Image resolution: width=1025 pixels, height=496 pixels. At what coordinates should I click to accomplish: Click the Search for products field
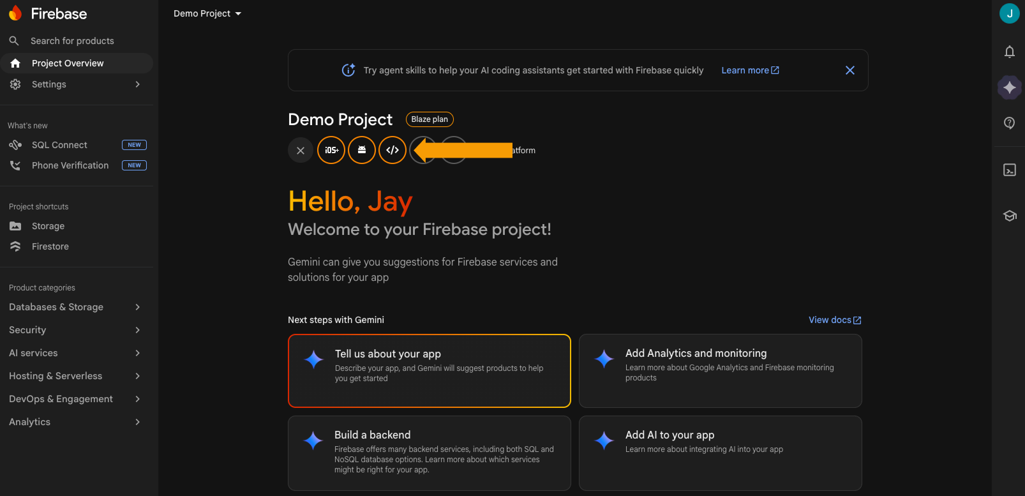(x=77, y=41)
